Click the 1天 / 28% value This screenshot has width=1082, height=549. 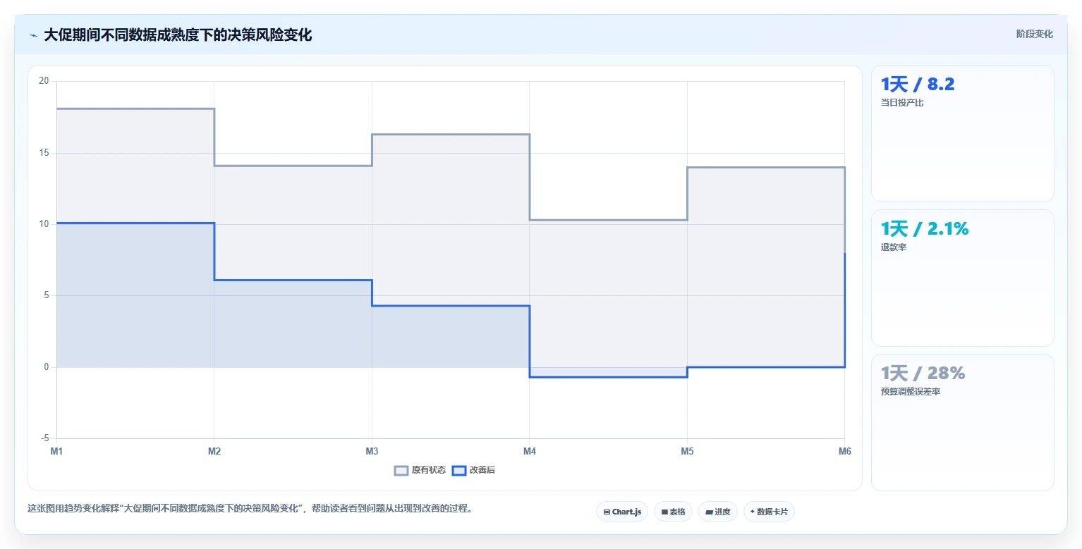point(923,373)
